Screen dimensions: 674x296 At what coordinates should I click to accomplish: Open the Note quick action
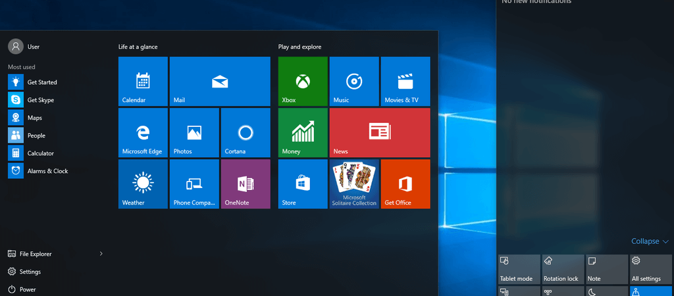coord(607,270)
